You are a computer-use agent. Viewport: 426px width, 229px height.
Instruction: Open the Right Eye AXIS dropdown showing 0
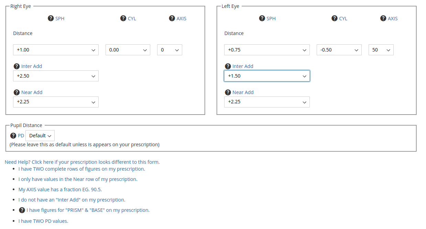pyautogui.click(x=170, y=50)
